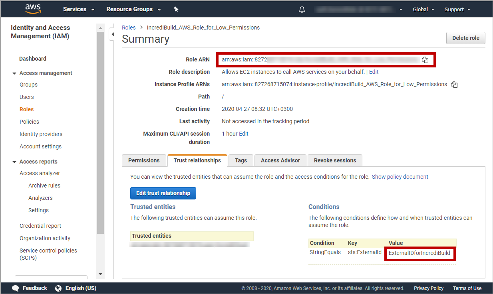Click the Feedback speech bubble icon
This screenshot has width=493, height=294.
click(16, 288)
